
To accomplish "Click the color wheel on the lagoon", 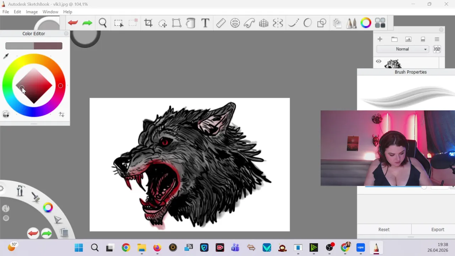I will pos(48,208).
